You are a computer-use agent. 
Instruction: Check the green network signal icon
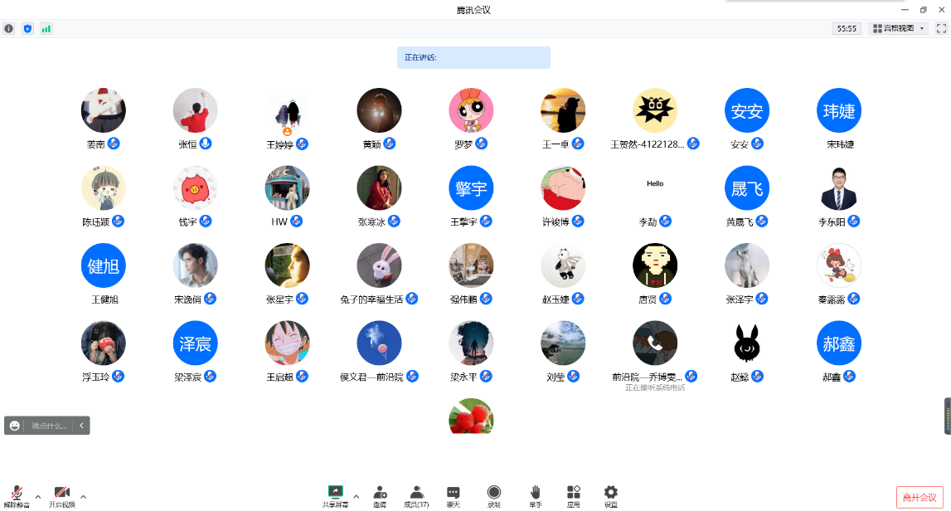pos(46,28)
